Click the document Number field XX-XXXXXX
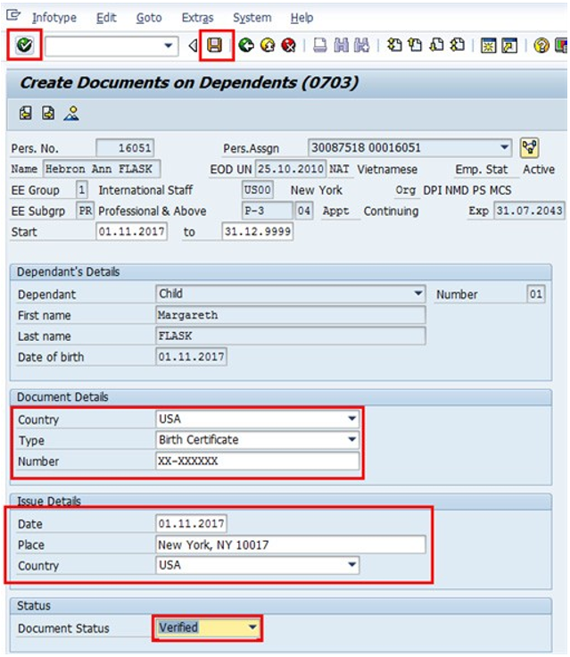Viewport: 570px width, 657px height. pos(257,461)
